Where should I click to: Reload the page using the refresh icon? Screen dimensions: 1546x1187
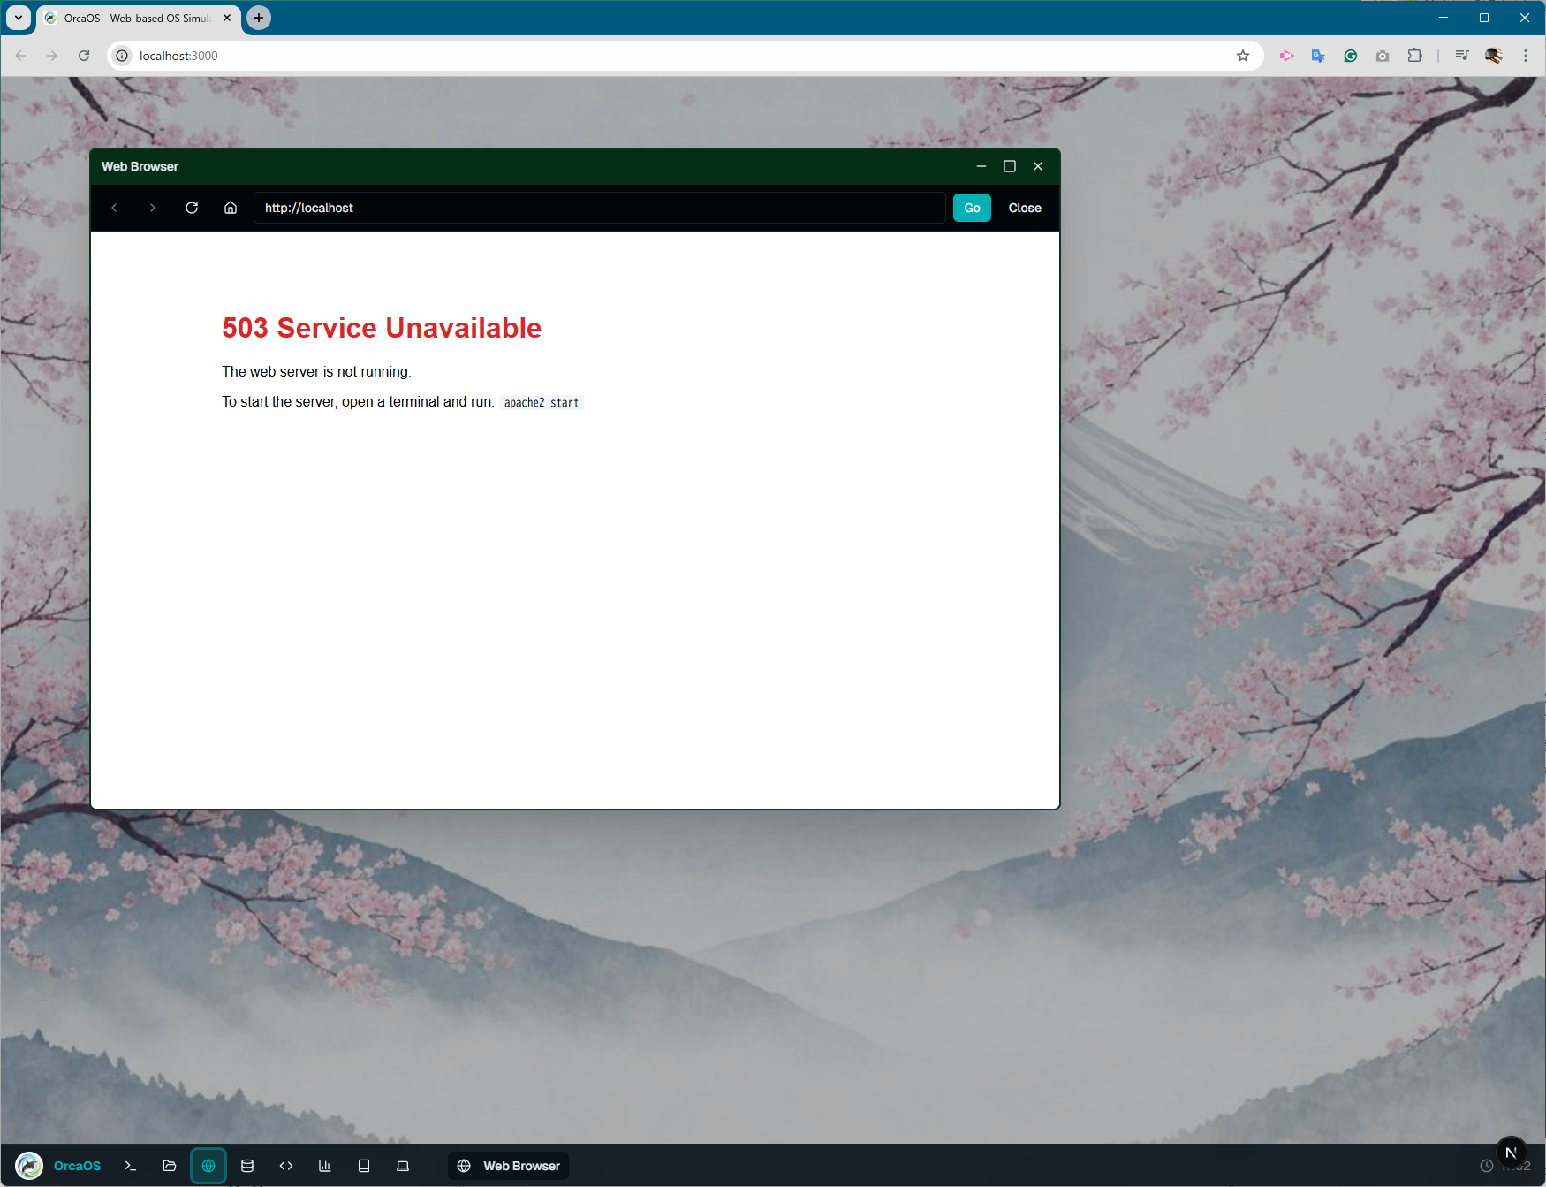pyautogui.click(x=192, y=208)
